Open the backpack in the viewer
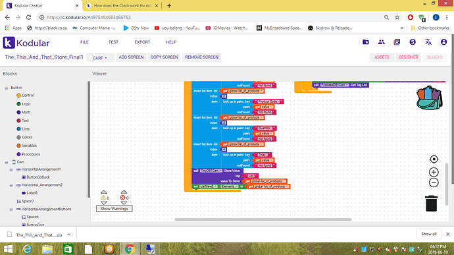This screenshot has width=454, height=255. (x=430, y=98)
